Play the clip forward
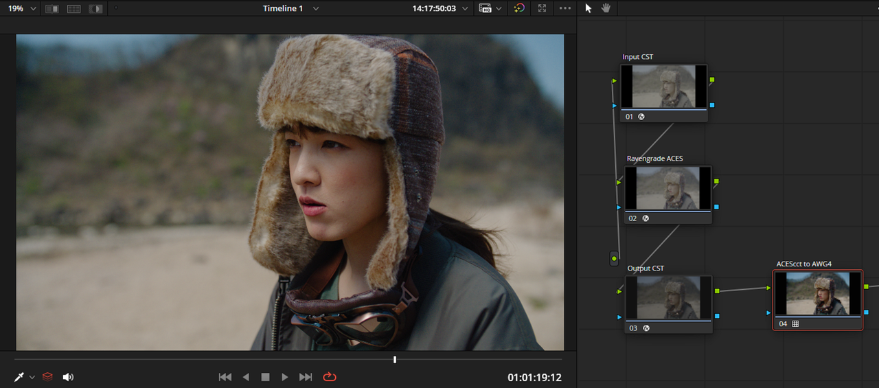This screenshot has width=879, height=388. pos(285,377)
